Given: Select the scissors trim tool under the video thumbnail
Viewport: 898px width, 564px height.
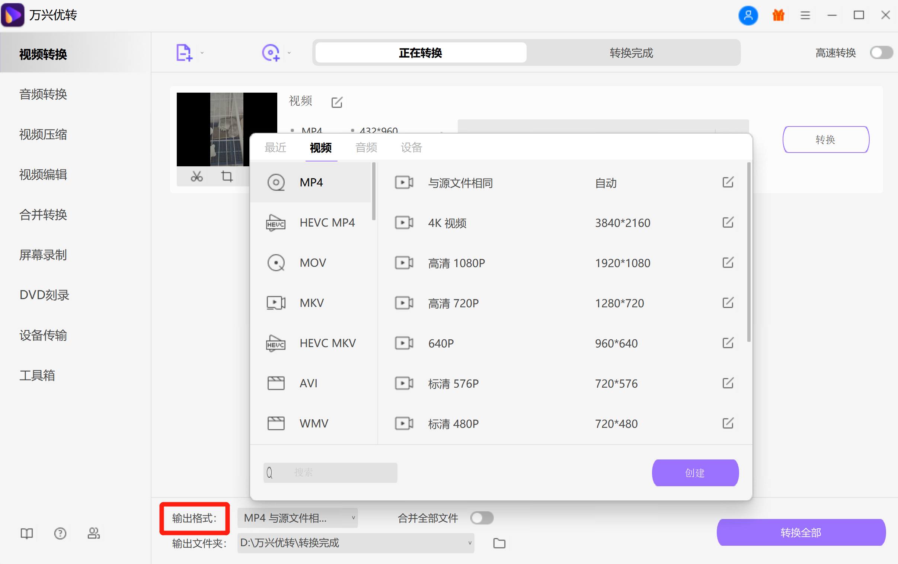Looking at the screenshot, I should [x=197, y=176].
